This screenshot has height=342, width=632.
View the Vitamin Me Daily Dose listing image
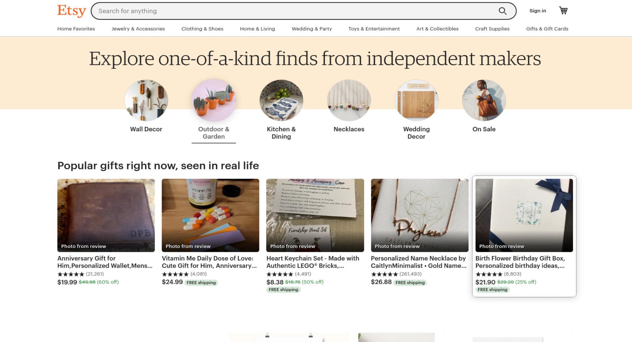tap(210, 215)
